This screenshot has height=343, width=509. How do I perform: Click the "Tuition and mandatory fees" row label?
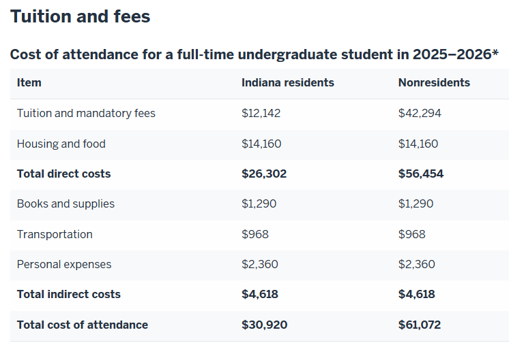tap(86, 114)
